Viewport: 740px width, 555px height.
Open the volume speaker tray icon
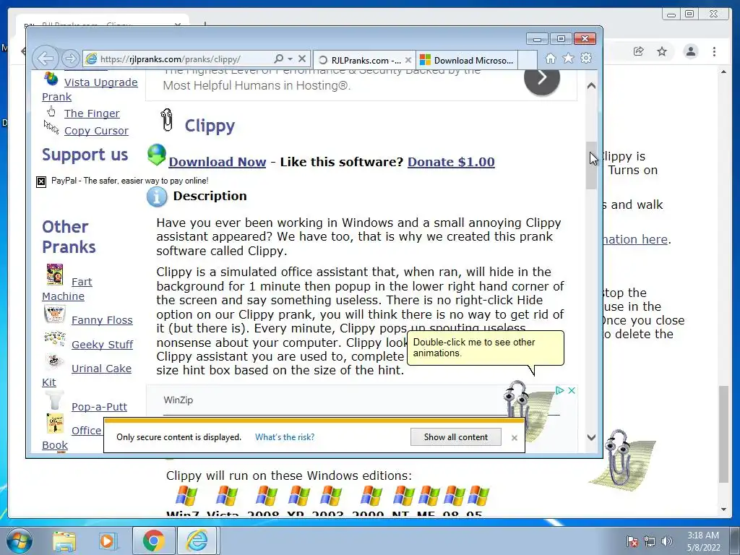(x=667, y=541)
